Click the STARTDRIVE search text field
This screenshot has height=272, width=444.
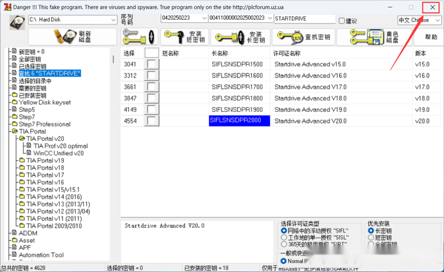point(304,19)
